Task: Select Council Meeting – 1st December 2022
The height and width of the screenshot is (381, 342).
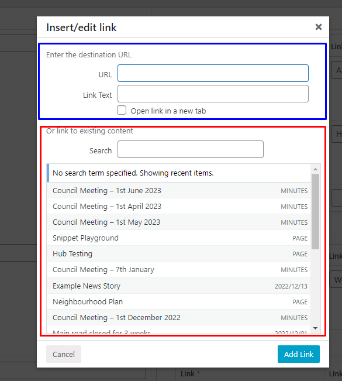Action: click(x=179, y=317)
